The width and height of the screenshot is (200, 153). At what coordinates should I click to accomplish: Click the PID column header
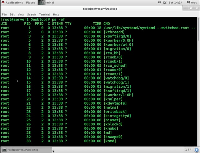tap(28, 24)
